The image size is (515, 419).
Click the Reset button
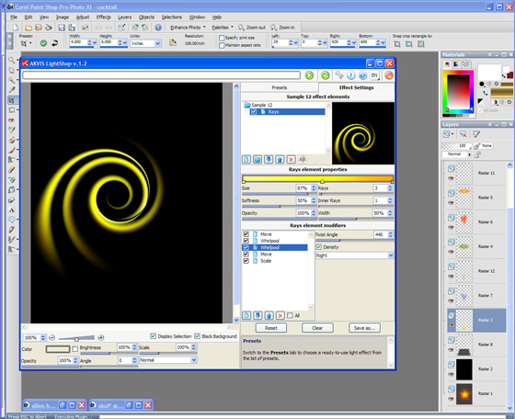coord(271,328)
